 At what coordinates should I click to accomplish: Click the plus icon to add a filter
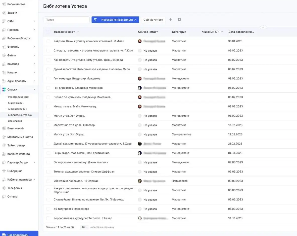(x=171, y=20)
